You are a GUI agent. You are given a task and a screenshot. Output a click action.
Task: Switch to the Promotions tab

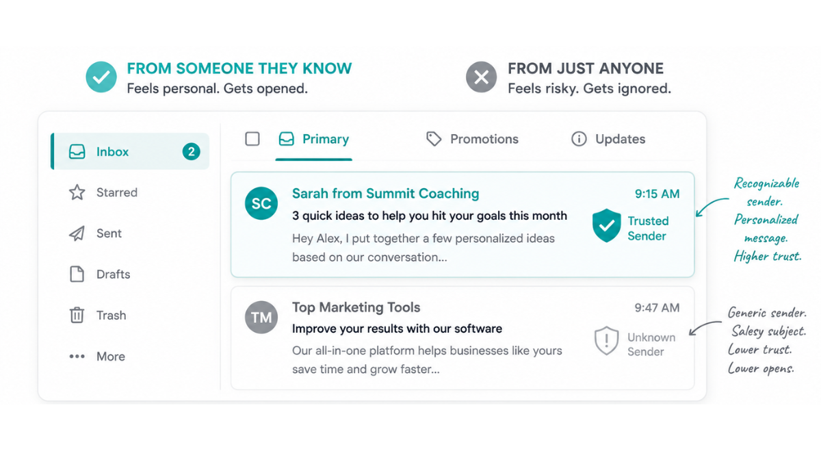point(472,139)
